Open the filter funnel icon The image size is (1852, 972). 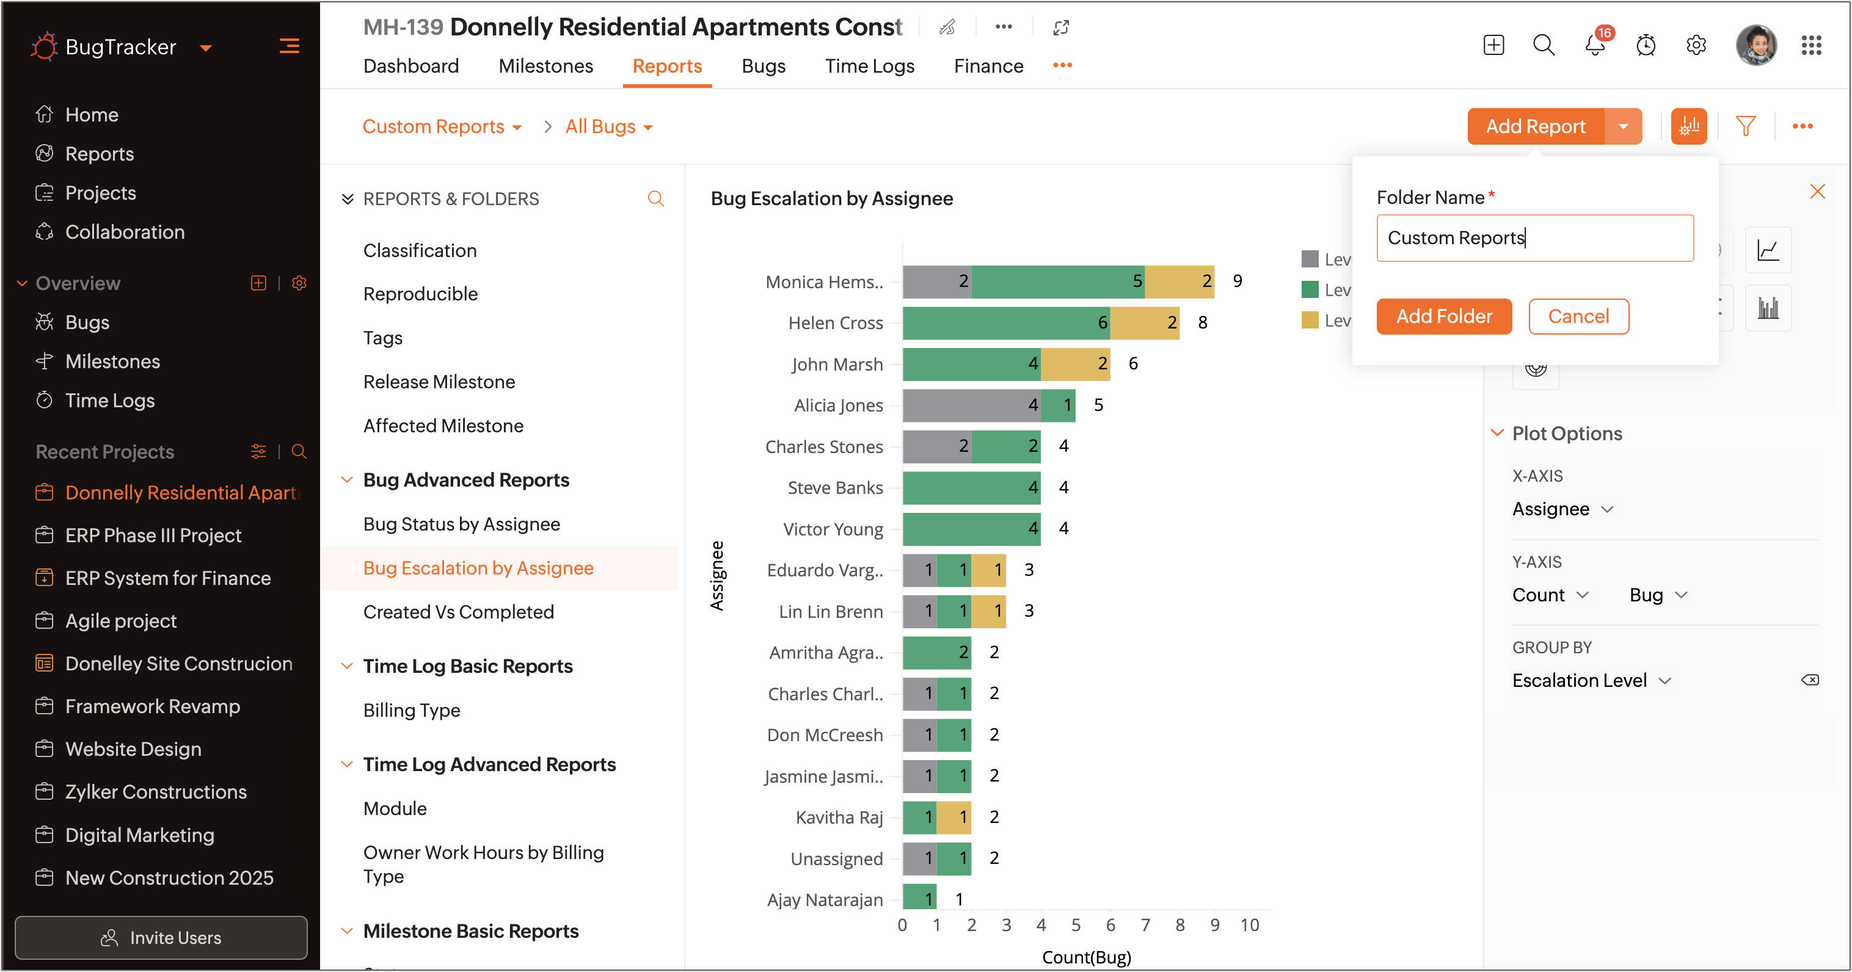pos(1745,126)
